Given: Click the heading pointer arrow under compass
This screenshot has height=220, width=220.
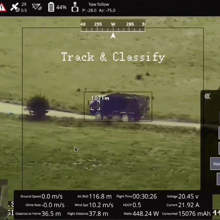Looking at the screenshot, I should point(113,35).
